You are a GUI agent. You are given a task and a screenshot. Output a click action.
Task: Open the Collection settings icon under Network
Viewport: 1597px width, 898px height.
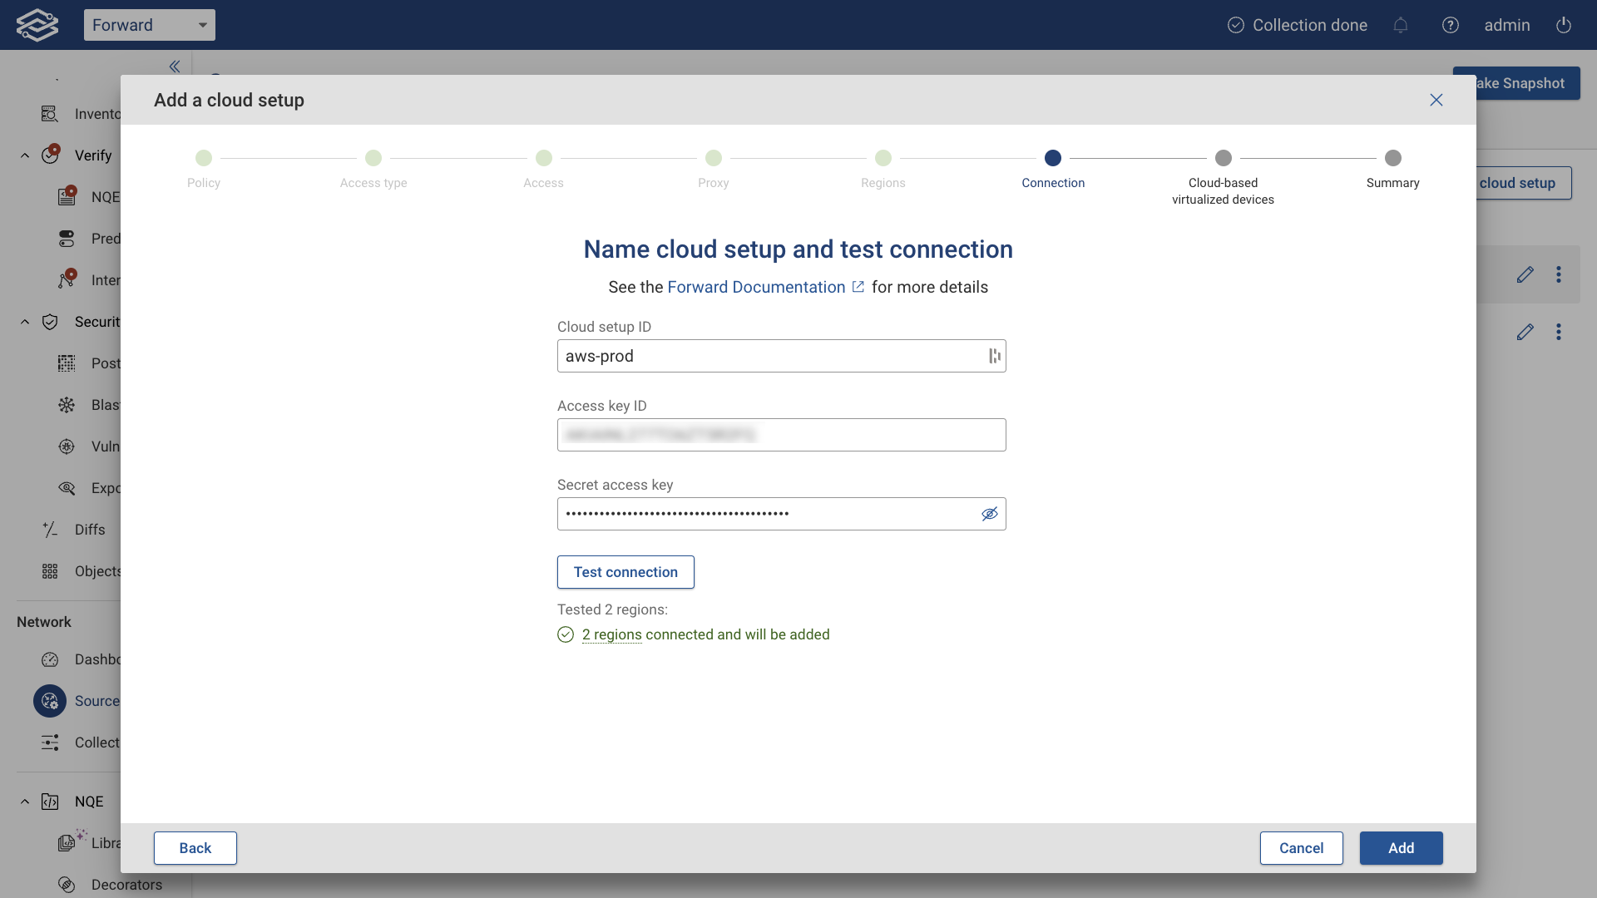point(51,743)
